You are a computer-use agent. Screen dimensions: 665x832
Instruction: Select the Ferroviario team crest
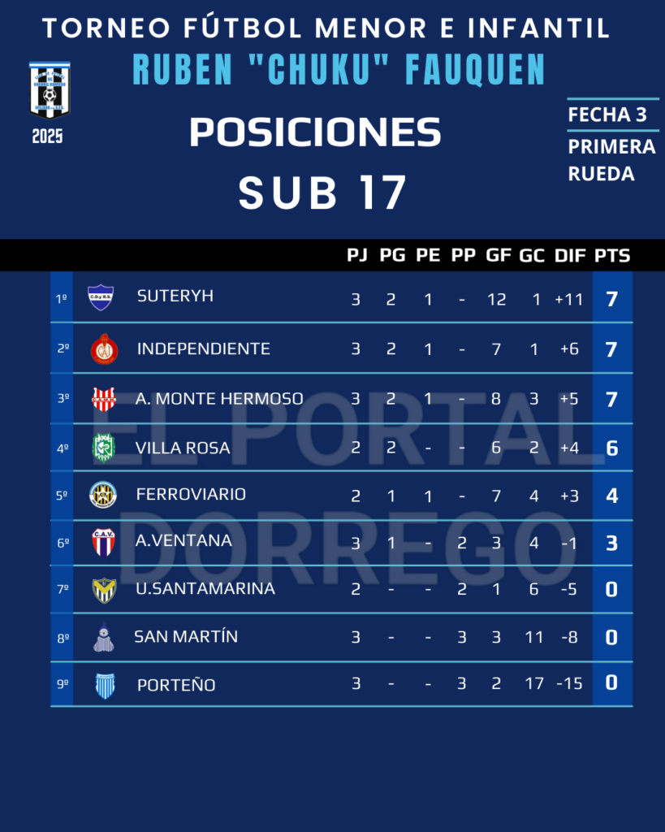[103, 495]
